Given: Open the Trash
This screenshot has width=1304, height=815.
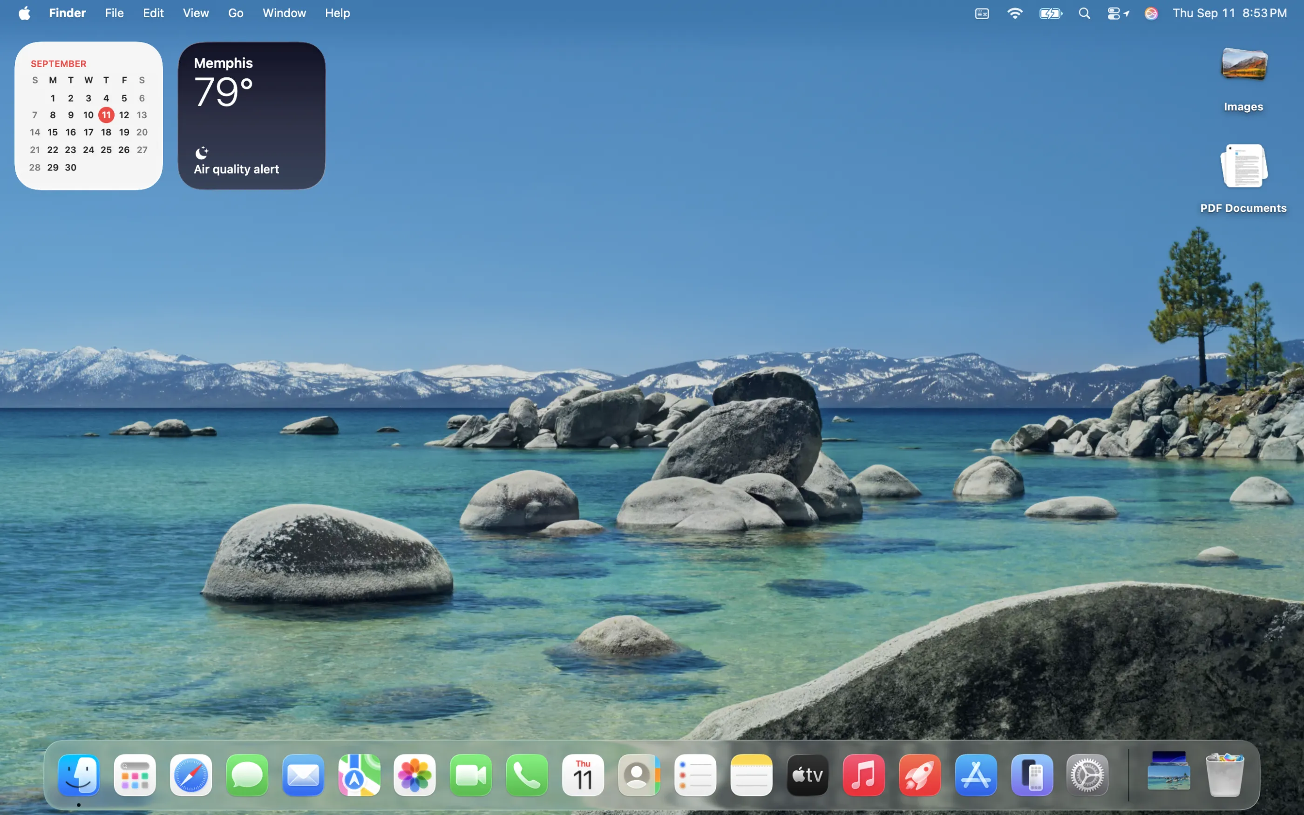Looking at the screenshot, I should point(1225,774).
